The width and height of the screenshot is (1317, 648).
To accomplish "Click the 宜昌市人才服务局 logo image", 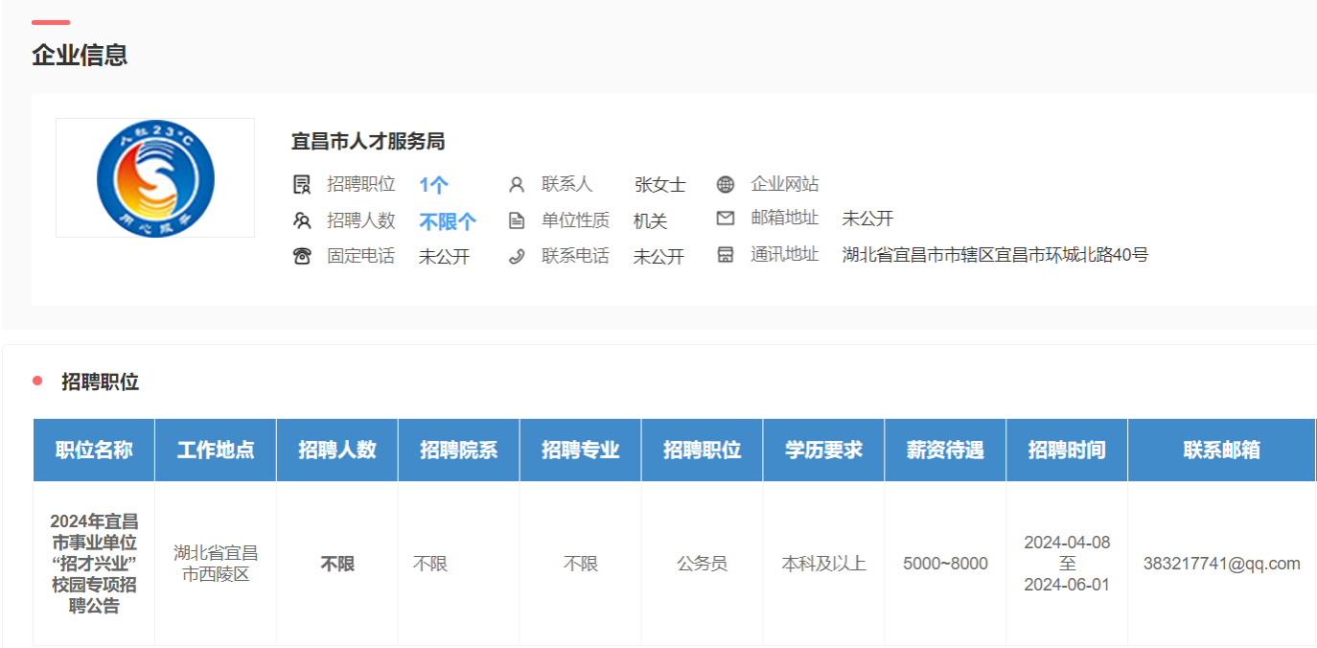I will tap(155, 178).
